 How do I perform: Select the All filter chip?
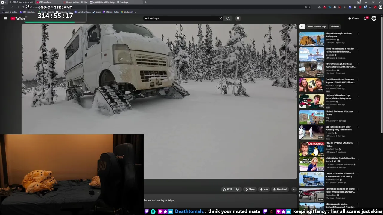pos(302,27)
